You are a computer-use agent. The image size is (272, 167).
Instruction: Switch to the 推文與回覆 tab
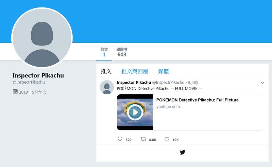pyautogui.click(x=135, y=71)
